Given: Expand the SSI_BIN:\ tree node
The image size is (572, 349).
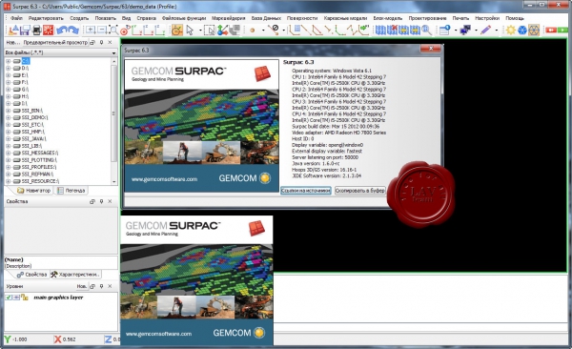Looking at the screenshot, I should pyautogui.click(x=8, y=111).
